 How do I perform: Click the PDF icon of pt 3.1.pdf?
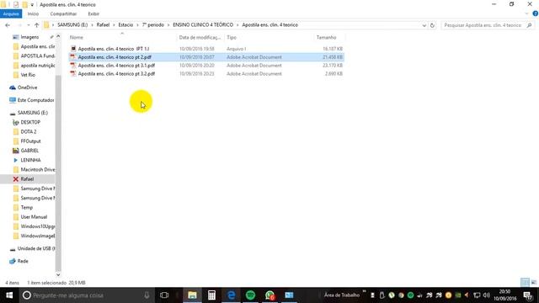coord(73,66)
